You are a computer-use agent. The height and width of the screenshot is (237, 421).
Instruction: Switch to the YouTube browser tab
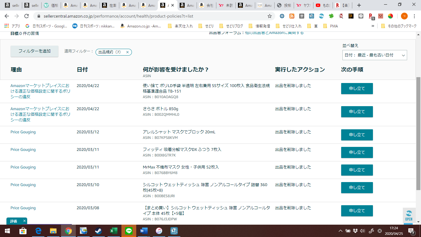tap(323, 5)
